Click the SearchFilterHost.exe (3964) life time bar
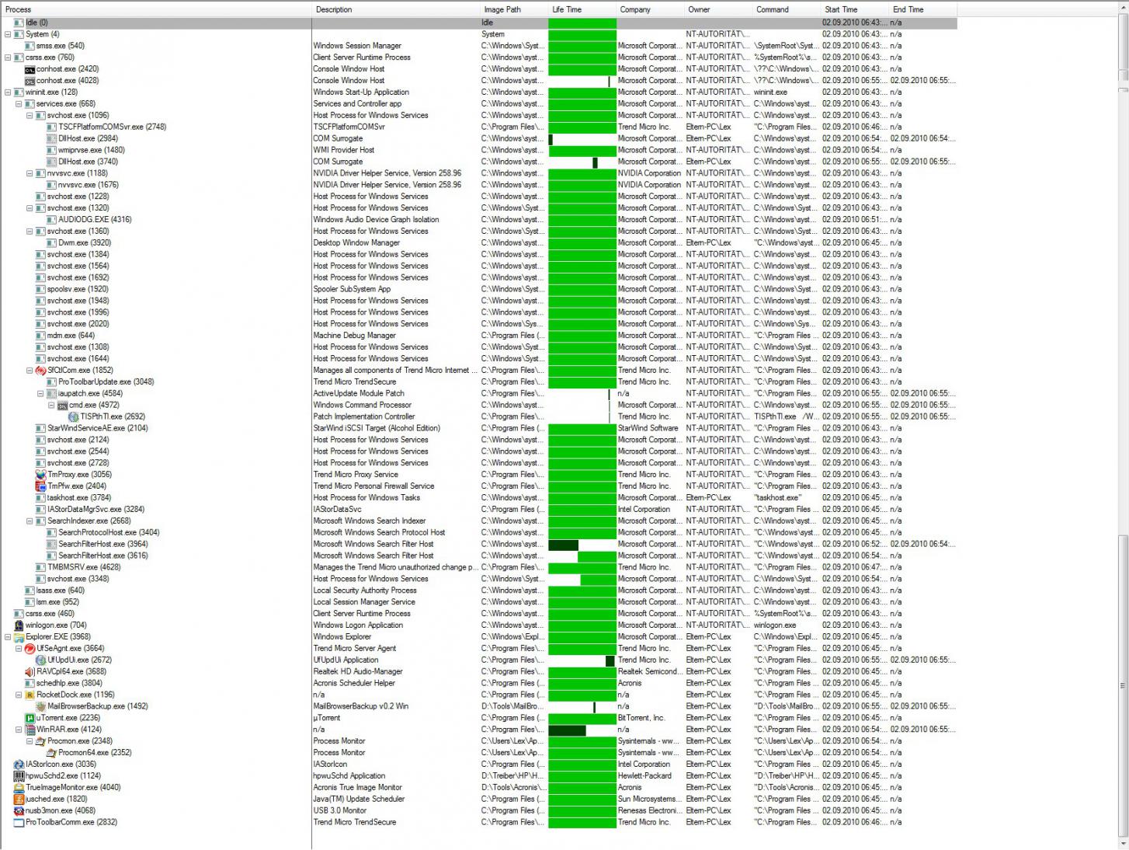This screenshot has height=850, width=1129. 563,545
